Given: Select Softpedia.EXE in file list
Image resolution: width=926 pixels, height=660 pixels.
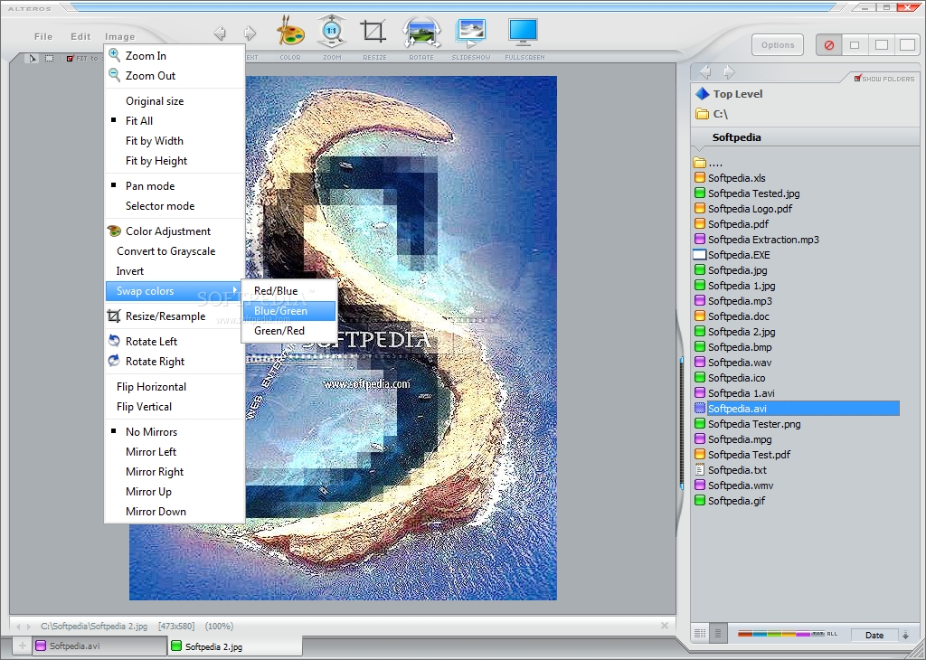Looking at the screenshot, I should [x=732, y=255].
